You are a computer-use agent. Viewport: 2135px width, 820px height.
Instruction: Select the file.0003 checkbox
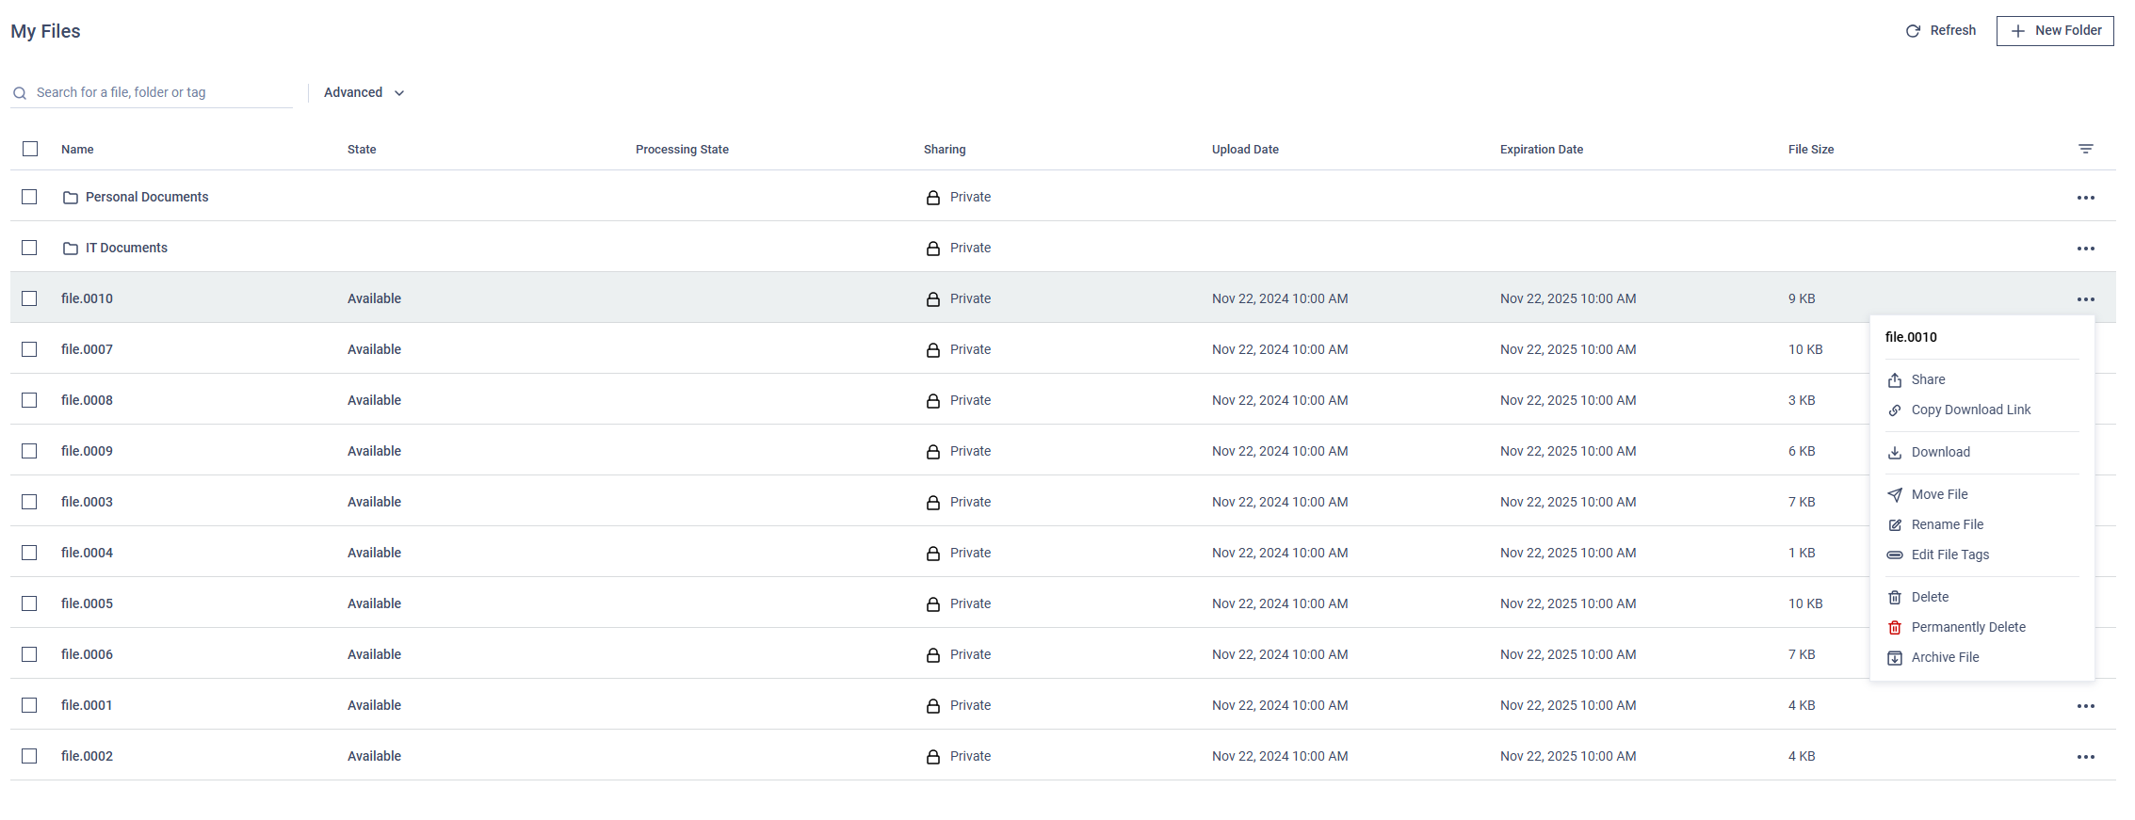(29, 502)
